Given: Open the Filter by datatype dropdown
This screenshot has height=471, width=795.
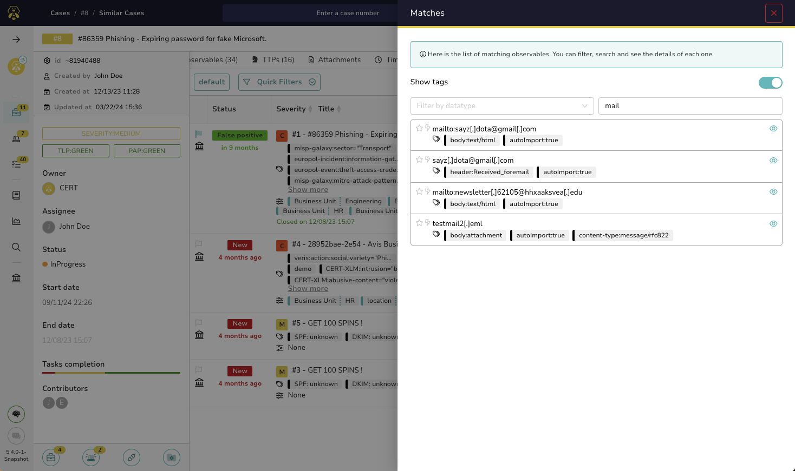Looking at the screenshot, I should coord(501,106).
